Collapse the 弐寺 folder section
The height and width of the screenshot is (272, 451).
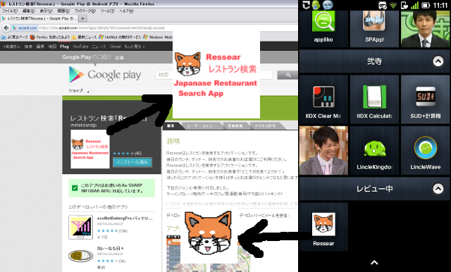(438, 61)
